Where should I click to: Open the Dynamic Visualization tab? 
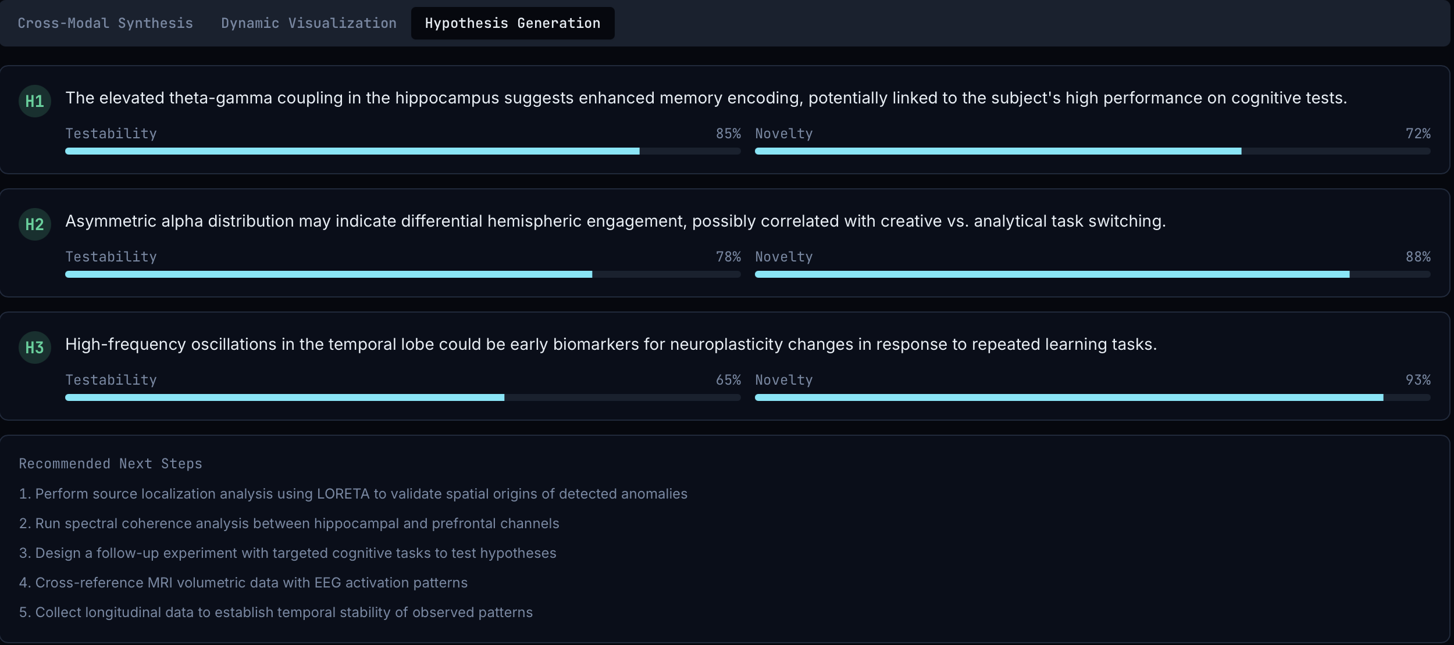(x=309, y=23)
